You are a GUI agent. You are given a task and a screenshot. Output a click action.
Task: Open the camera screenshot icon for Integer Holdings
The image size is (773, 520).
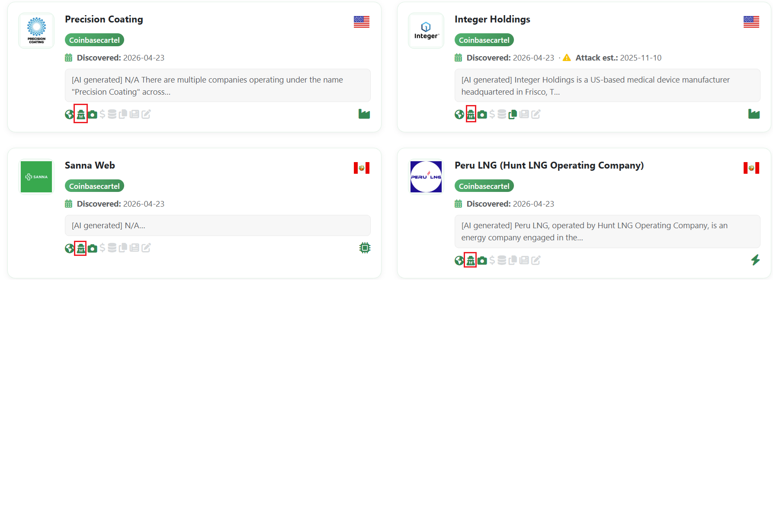tap(482, 115)
